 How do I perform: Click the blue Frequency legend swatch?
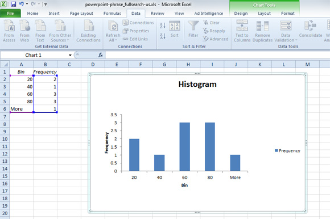(x=277, y=150)
